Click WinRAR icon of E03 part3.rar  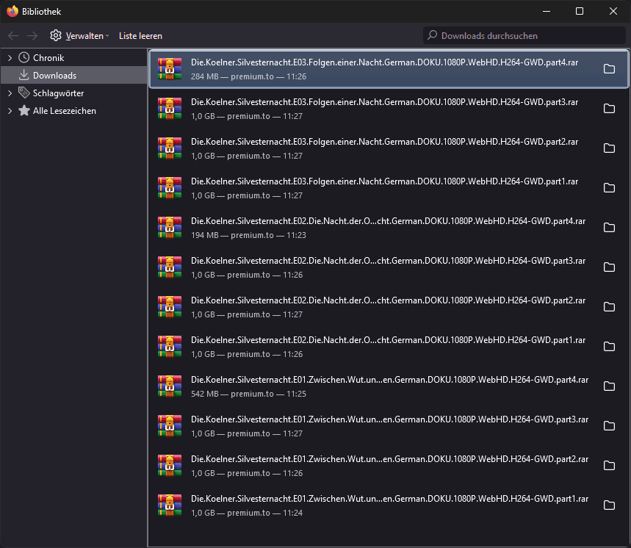click(x=170, y=109)
